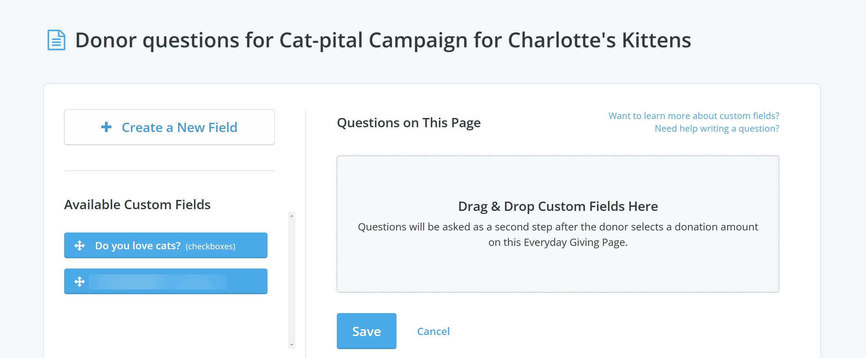
Task: Click the checkboxes label on the cats question
Action: tap(211, 246)
